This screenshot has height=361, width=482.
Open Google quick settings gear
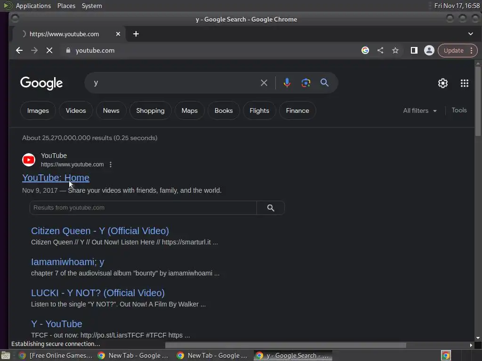coord(442,83)
